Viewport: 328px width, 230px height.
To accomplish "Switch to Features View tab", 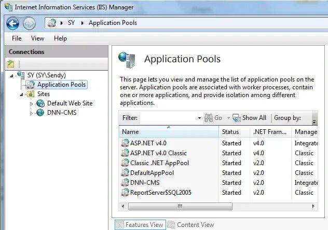I will pos(140,225).
